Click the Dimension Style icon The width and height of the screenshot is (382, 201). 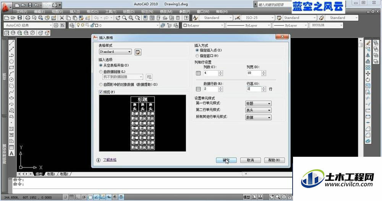[x=237, y=18]
